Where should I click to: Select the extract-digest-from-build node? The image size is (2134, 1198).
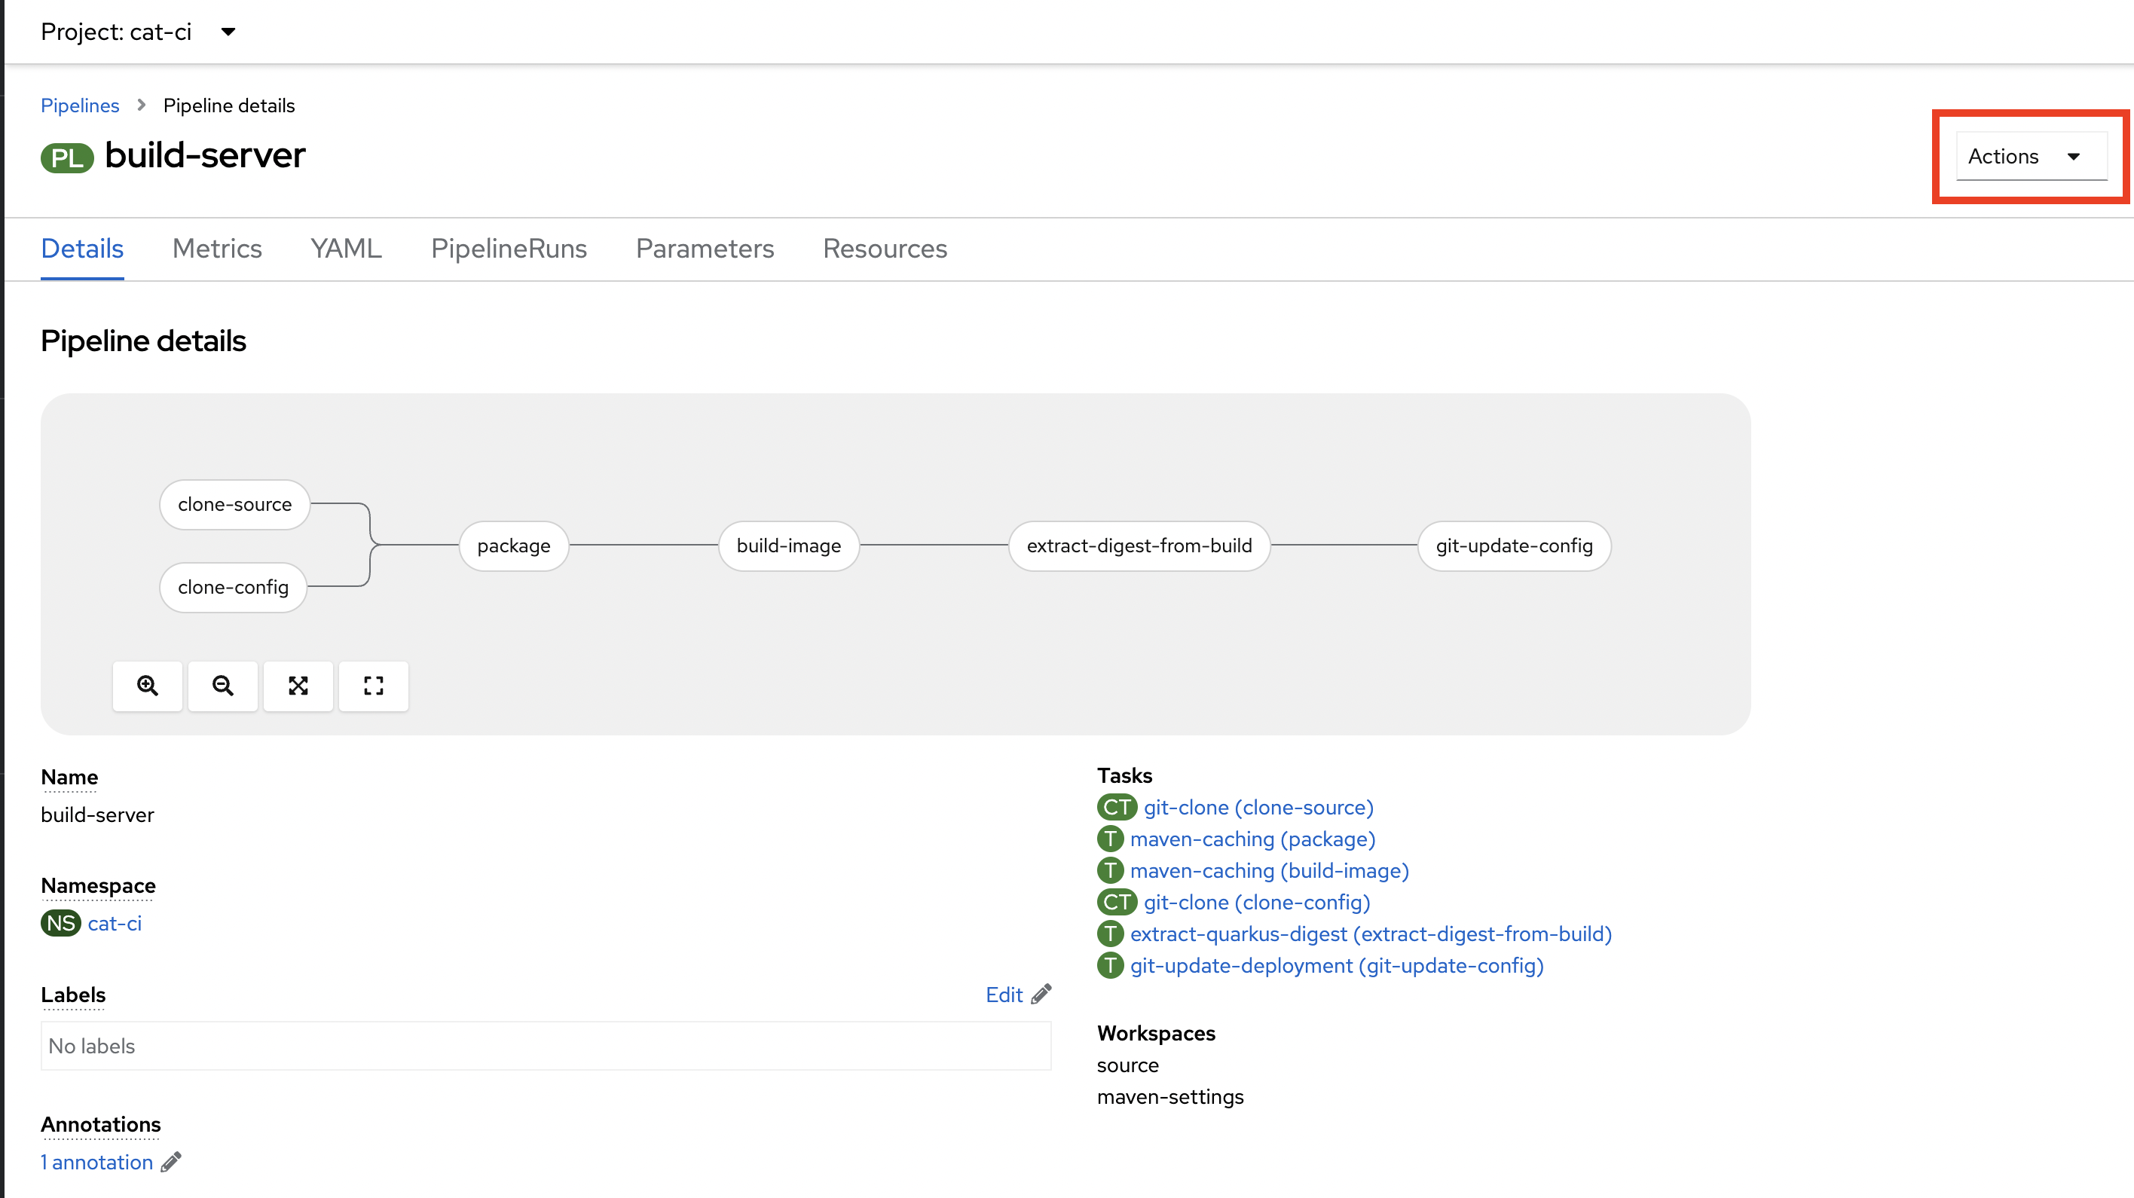pos(1139,546)
